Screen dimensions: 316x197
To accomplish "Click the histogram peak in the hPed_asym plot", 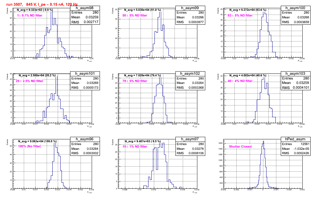I will [263, 142].
